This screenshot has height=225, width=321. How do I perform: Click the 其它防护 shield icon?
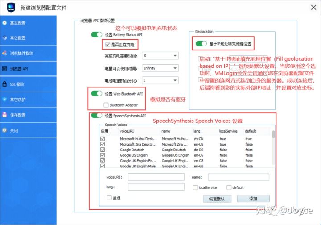point(4,100)
